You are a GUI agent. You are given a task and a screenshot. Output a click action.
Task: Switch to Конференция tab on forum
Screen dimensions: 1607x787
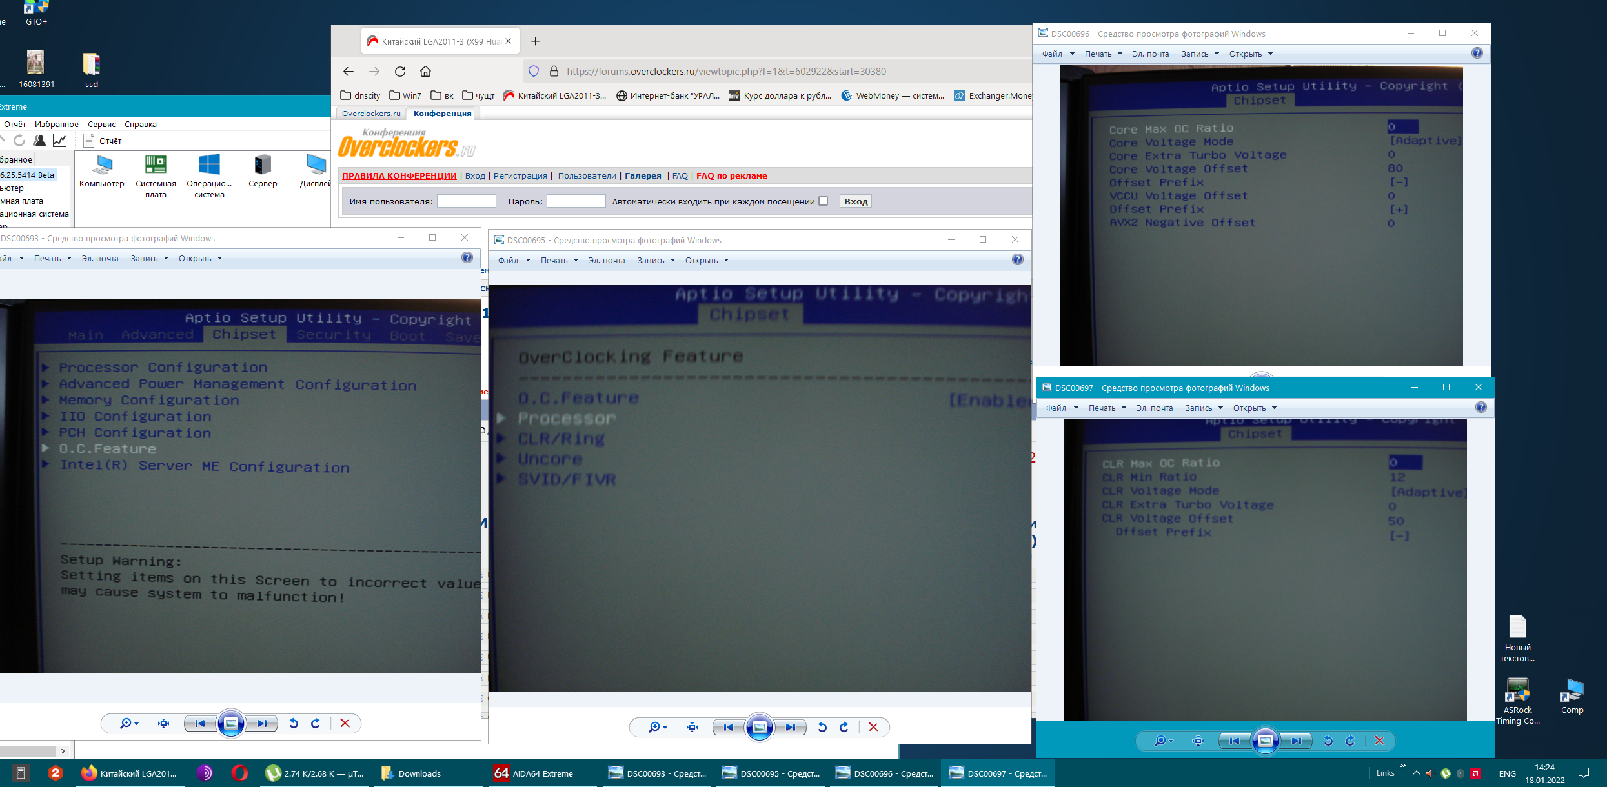click(442, 114)
